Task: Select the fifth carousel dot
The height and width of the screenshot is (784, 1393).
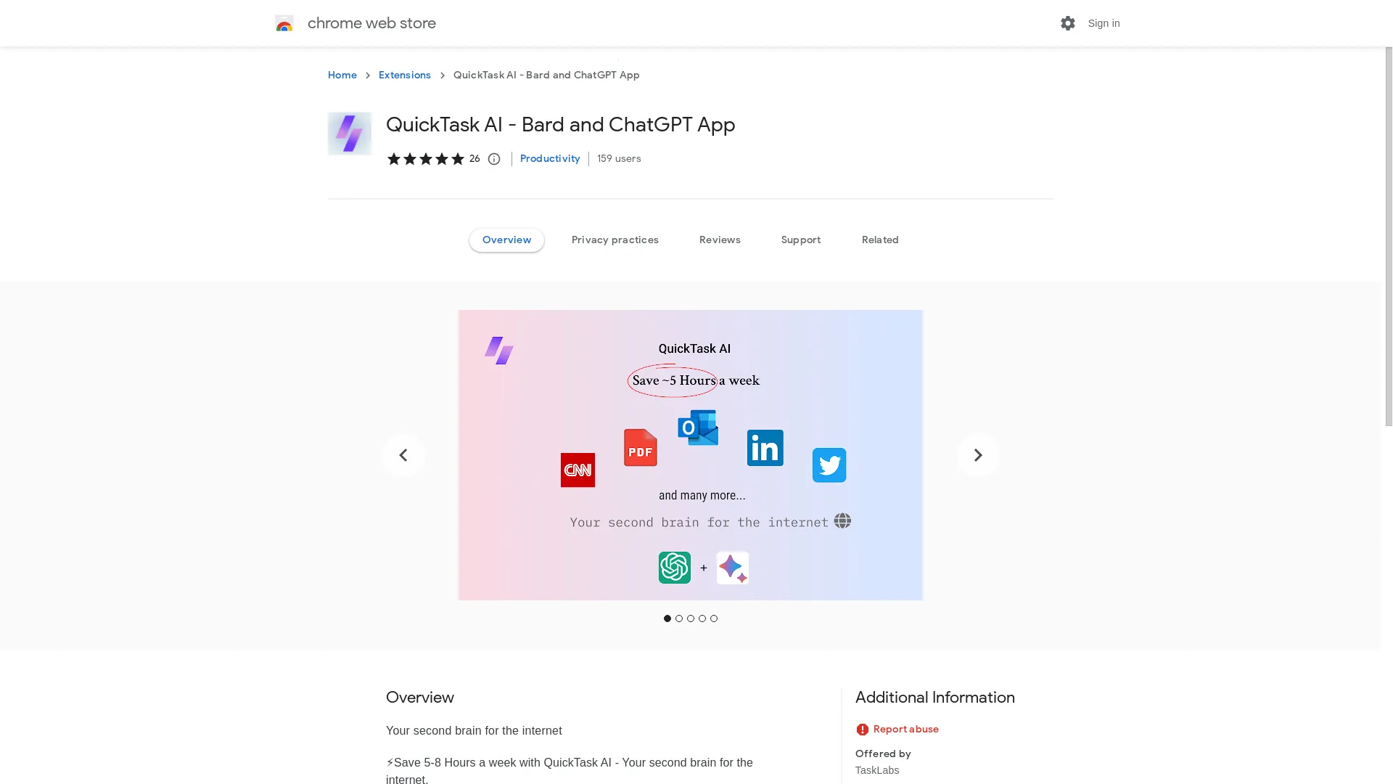Action: click(714, 618)
